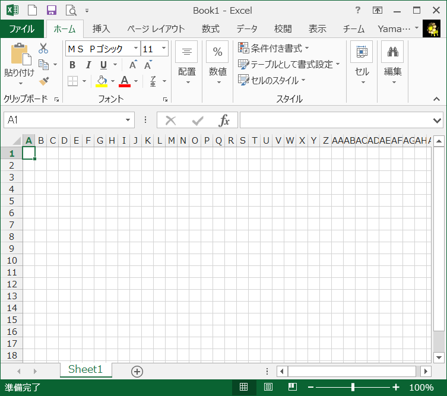Open the font size dropdown showing 11

coord(164,48)
